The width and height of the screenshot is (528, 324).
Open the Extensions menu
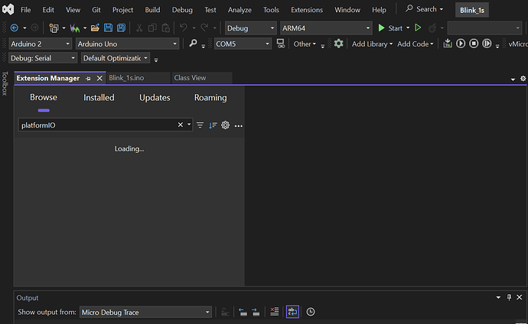click(307, 10)
